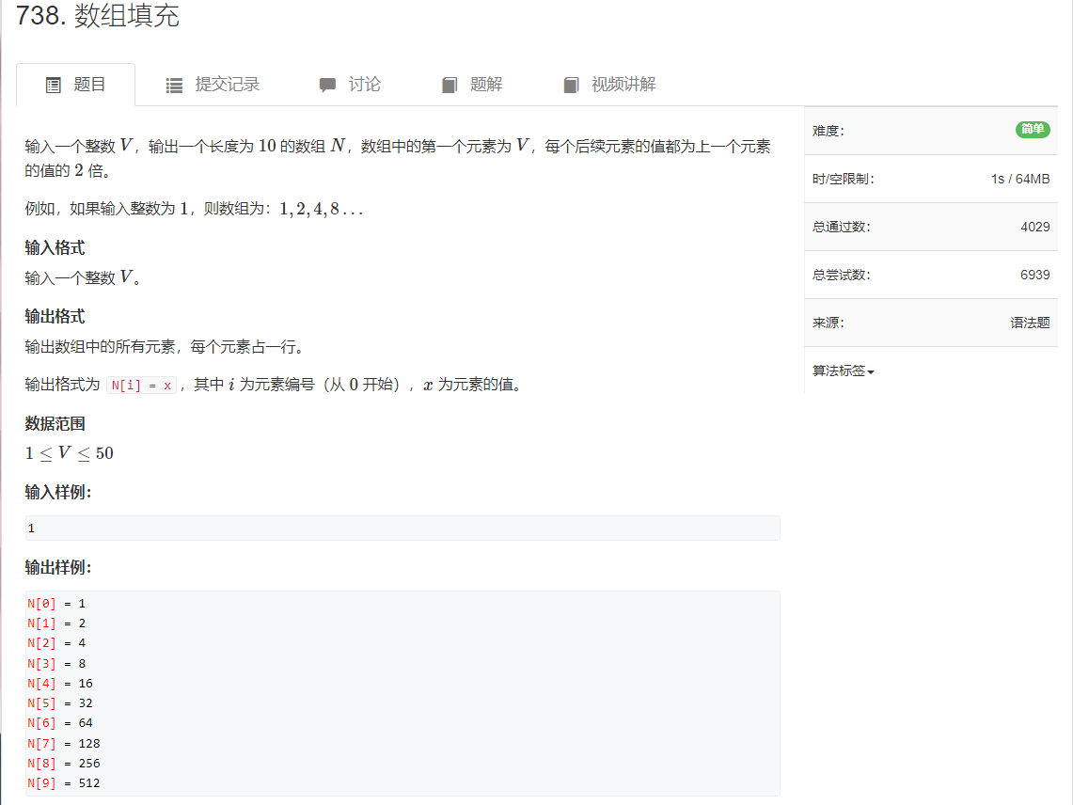Click the 时/空限制 label
The width and height of the screenshot is (1073, 805).
tap(843, 179)
